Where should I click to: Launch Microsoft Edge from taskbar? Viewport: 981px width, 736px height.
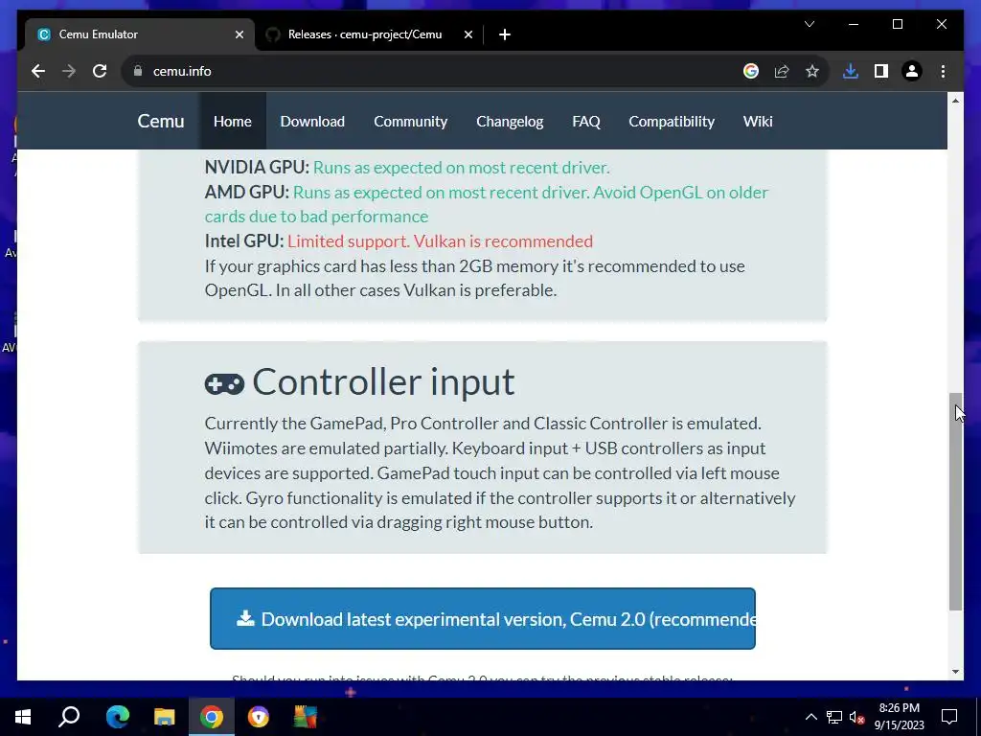117,717
